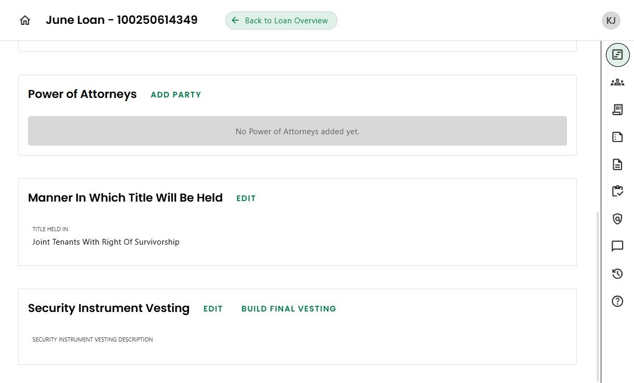The width and height of the screenshot is (634, 383).
Task: Click the June Loan title heading
Action: pos(122,20)
